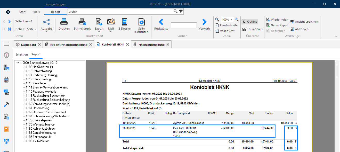
Task: Open sidebar dashboard gauge icon
Action: [x=6, y=55]
